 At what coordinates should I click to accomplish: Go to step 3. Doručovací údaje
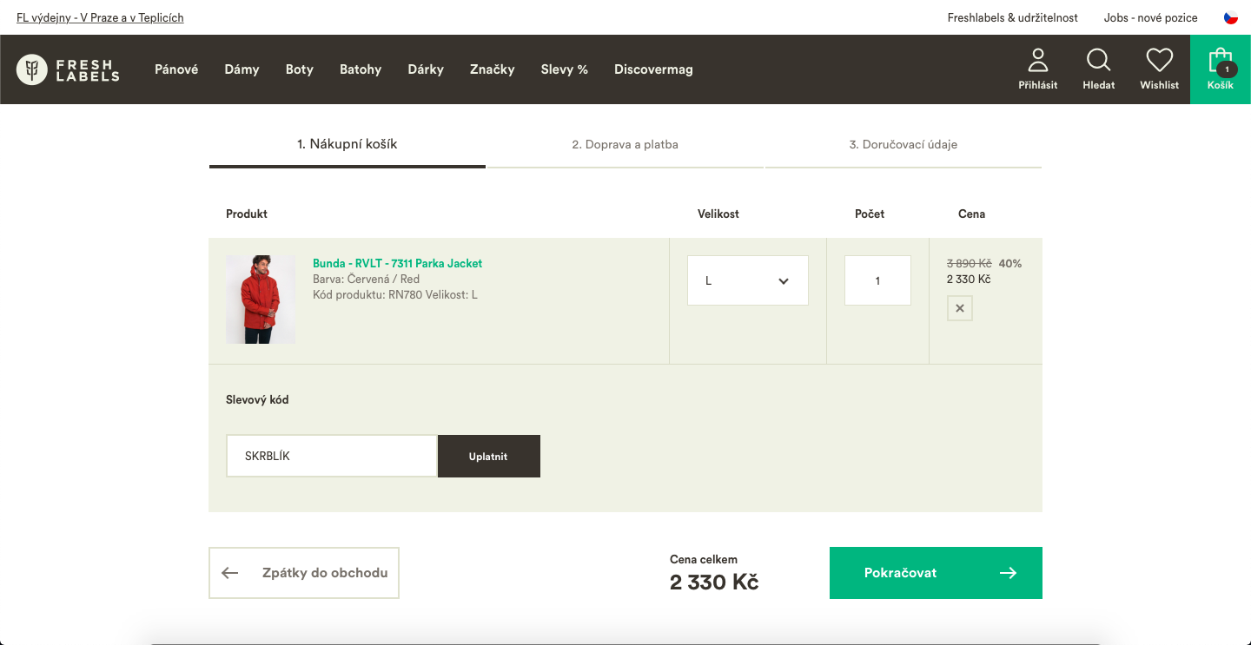coord(903,144)
